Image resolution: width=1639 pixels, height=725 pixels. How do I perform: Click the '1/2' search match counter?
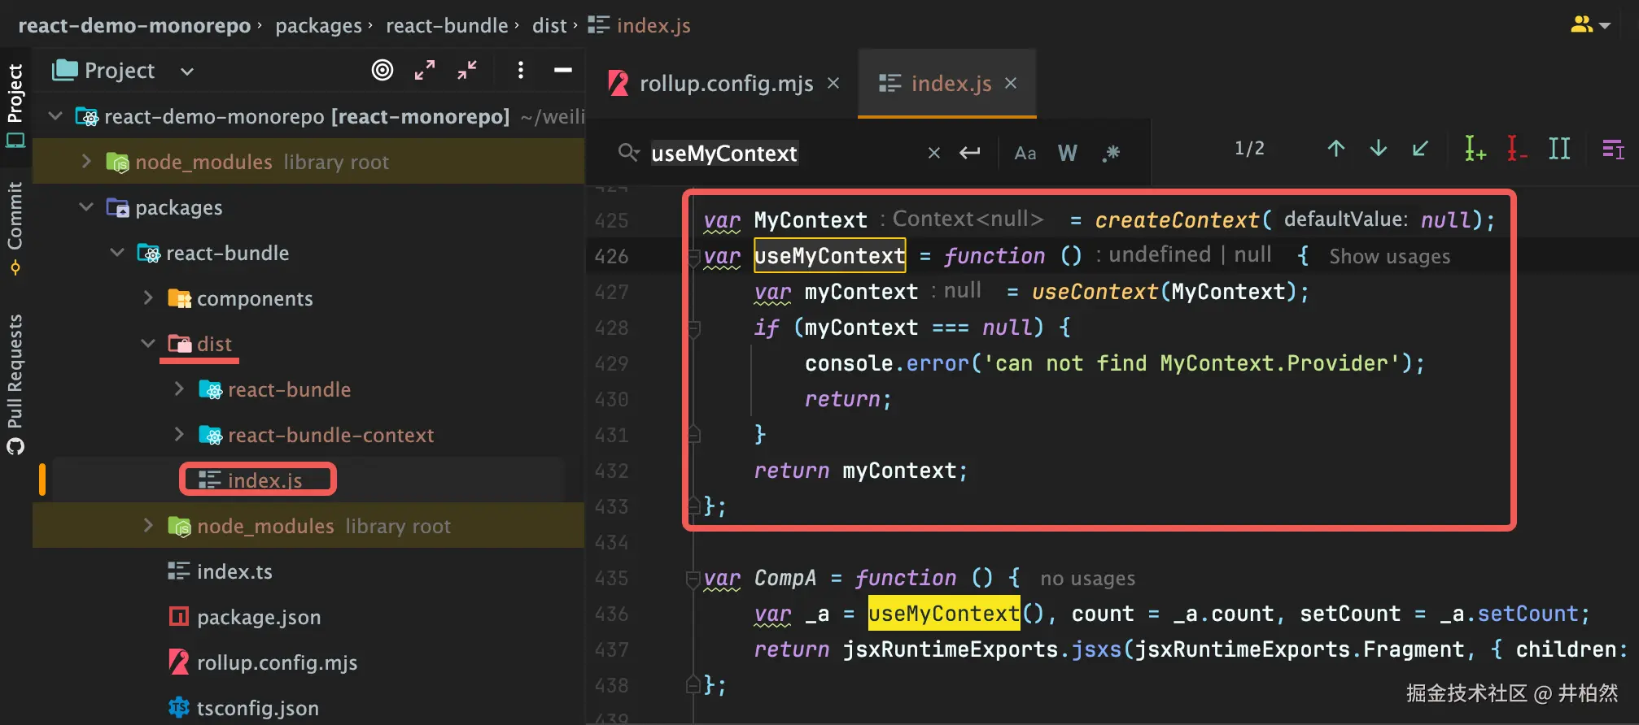point(1249,148)
